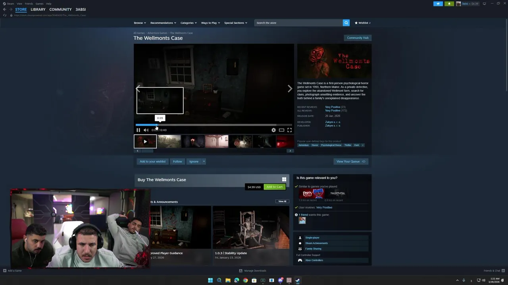508x285 pixels.
Task: Open the Games menu
Action: [39, 4]
